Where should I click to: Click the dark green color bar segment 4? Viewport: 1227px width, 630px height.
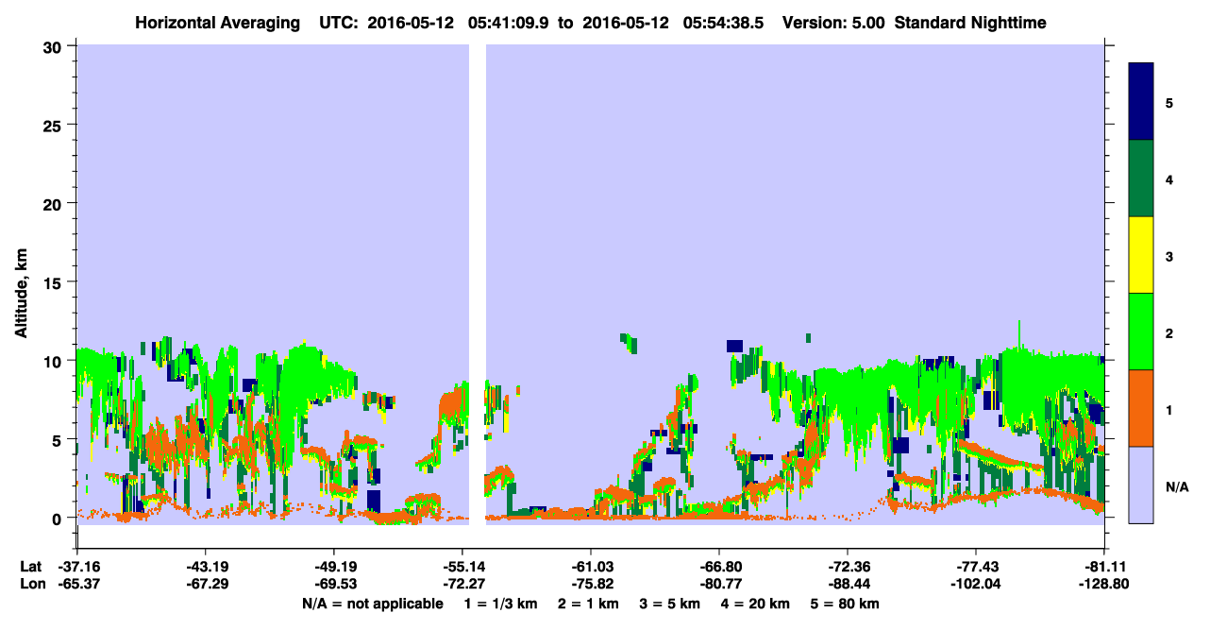pyautogui.click(x=1141, y=179)
